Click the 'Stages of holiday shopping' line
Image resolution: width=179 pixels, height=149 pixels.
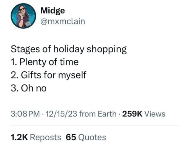[x=69, y=49]
